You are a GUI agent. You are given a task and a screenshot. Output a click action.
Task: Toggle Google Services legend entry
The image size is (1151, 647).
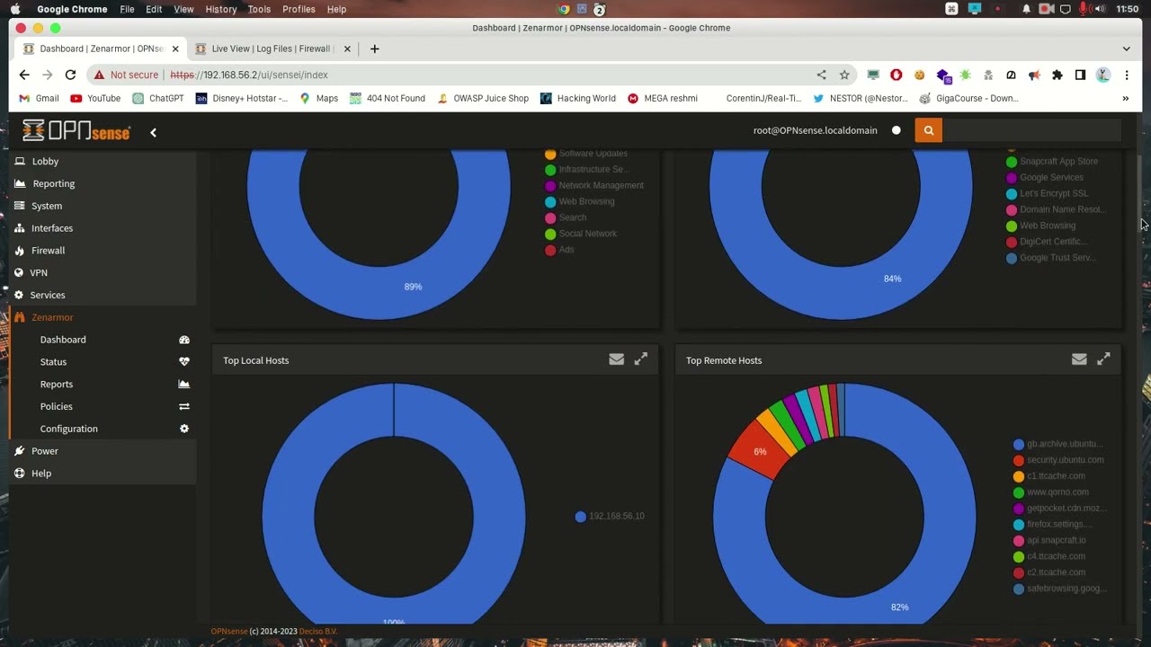click(x=1045, y=177)
